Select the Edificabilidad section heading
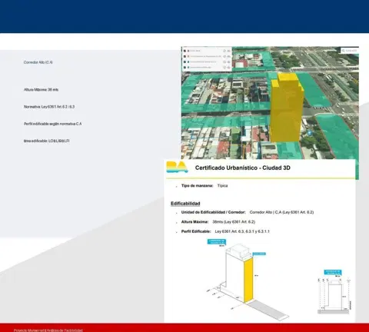This screenshot has height=332, width=369. click(x=185, y=204)
